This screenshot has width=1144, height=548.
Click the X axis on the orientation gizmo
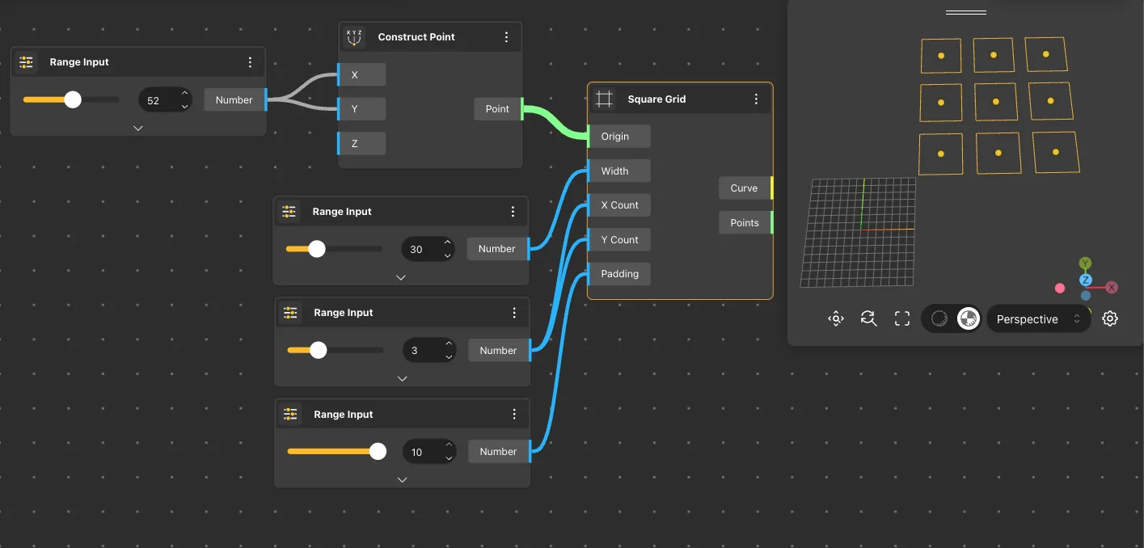(1112, 287)
